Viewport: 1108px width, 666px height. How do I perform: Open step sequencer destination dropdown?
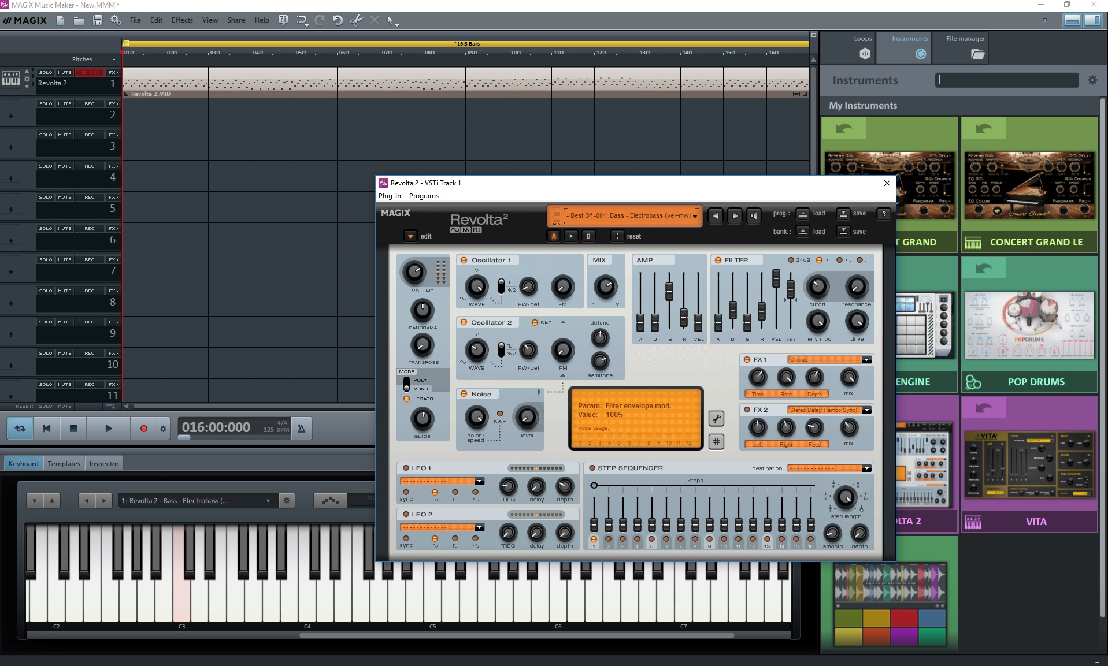coord(866,468)
